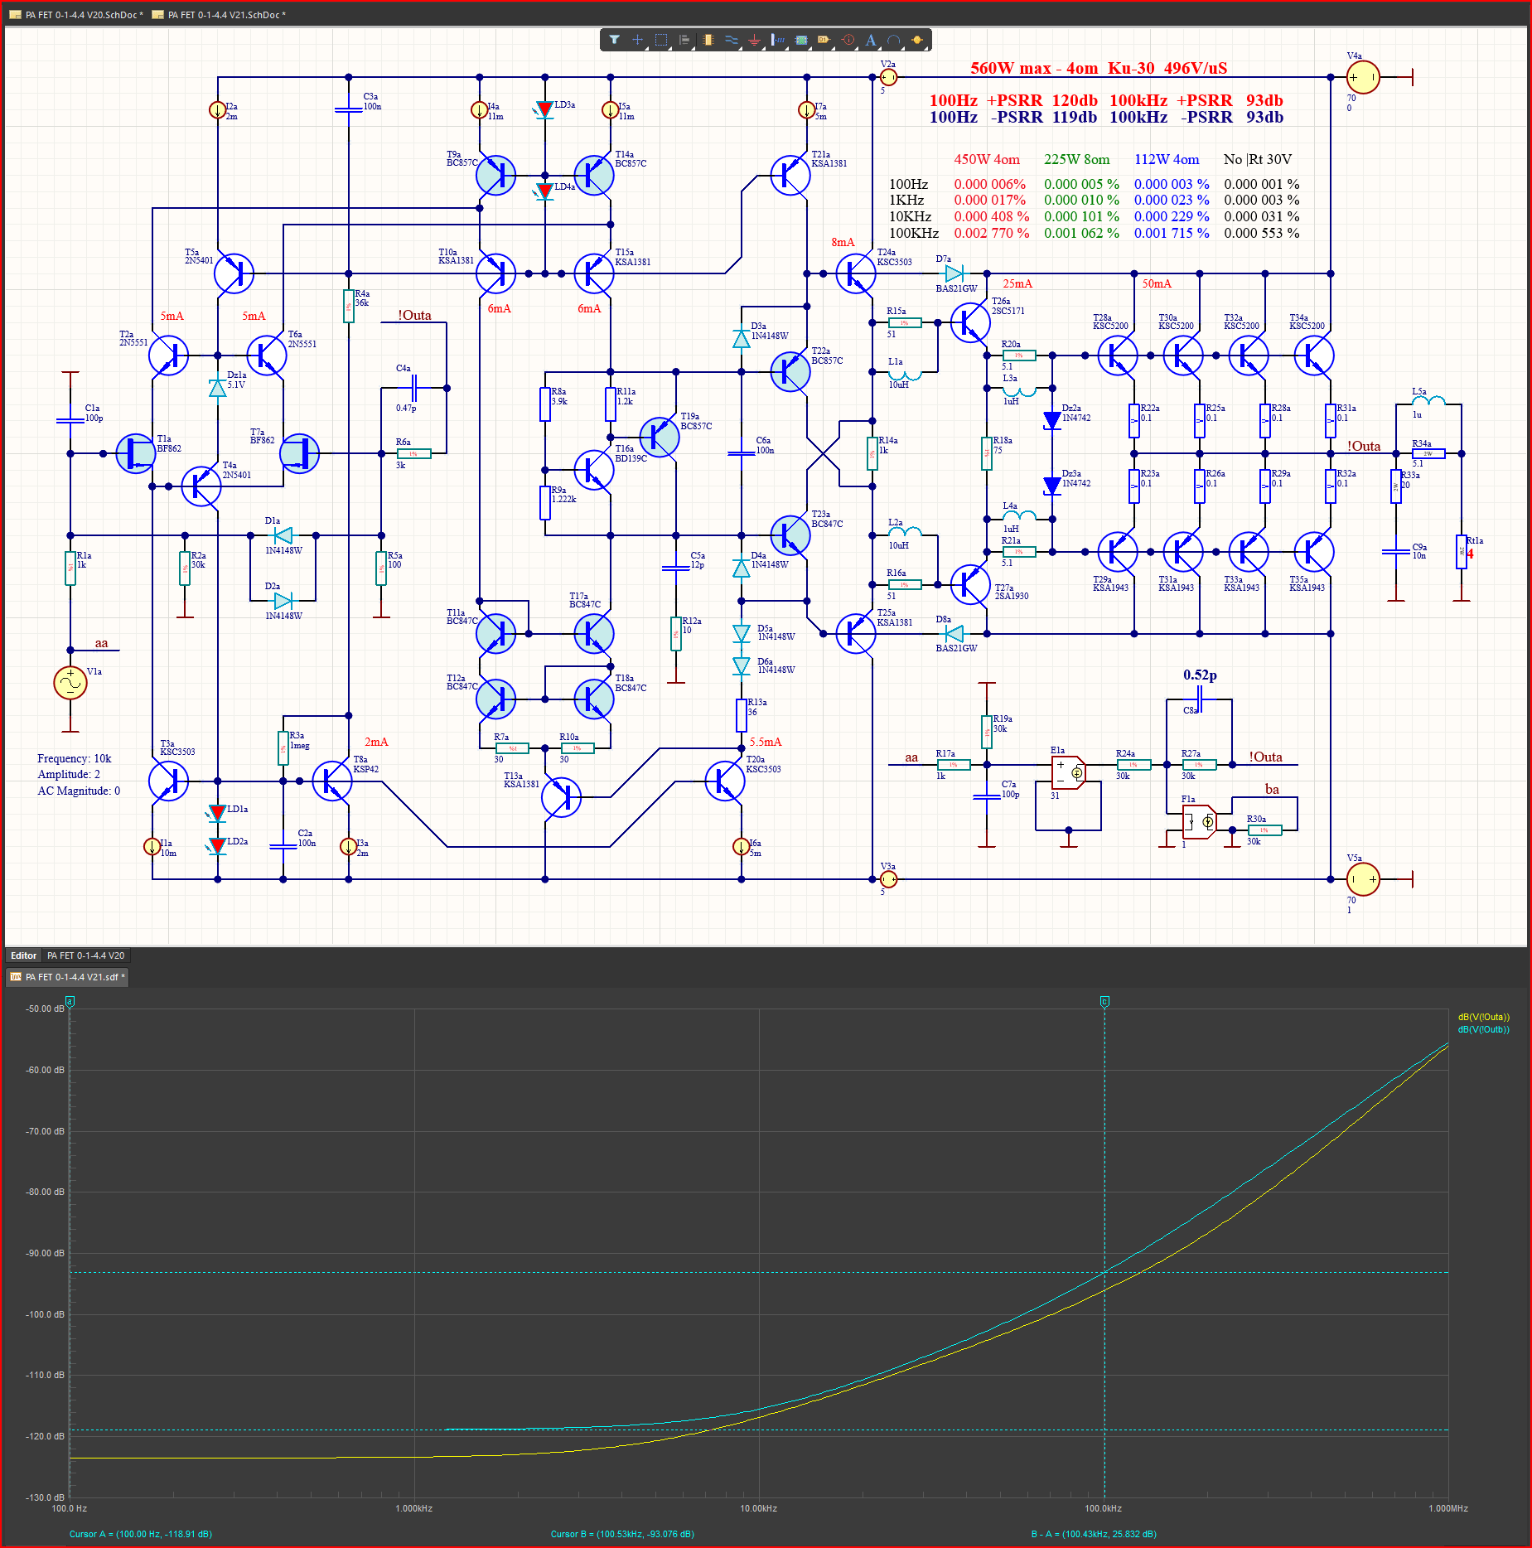Choose the place part tool

point(708,40)
